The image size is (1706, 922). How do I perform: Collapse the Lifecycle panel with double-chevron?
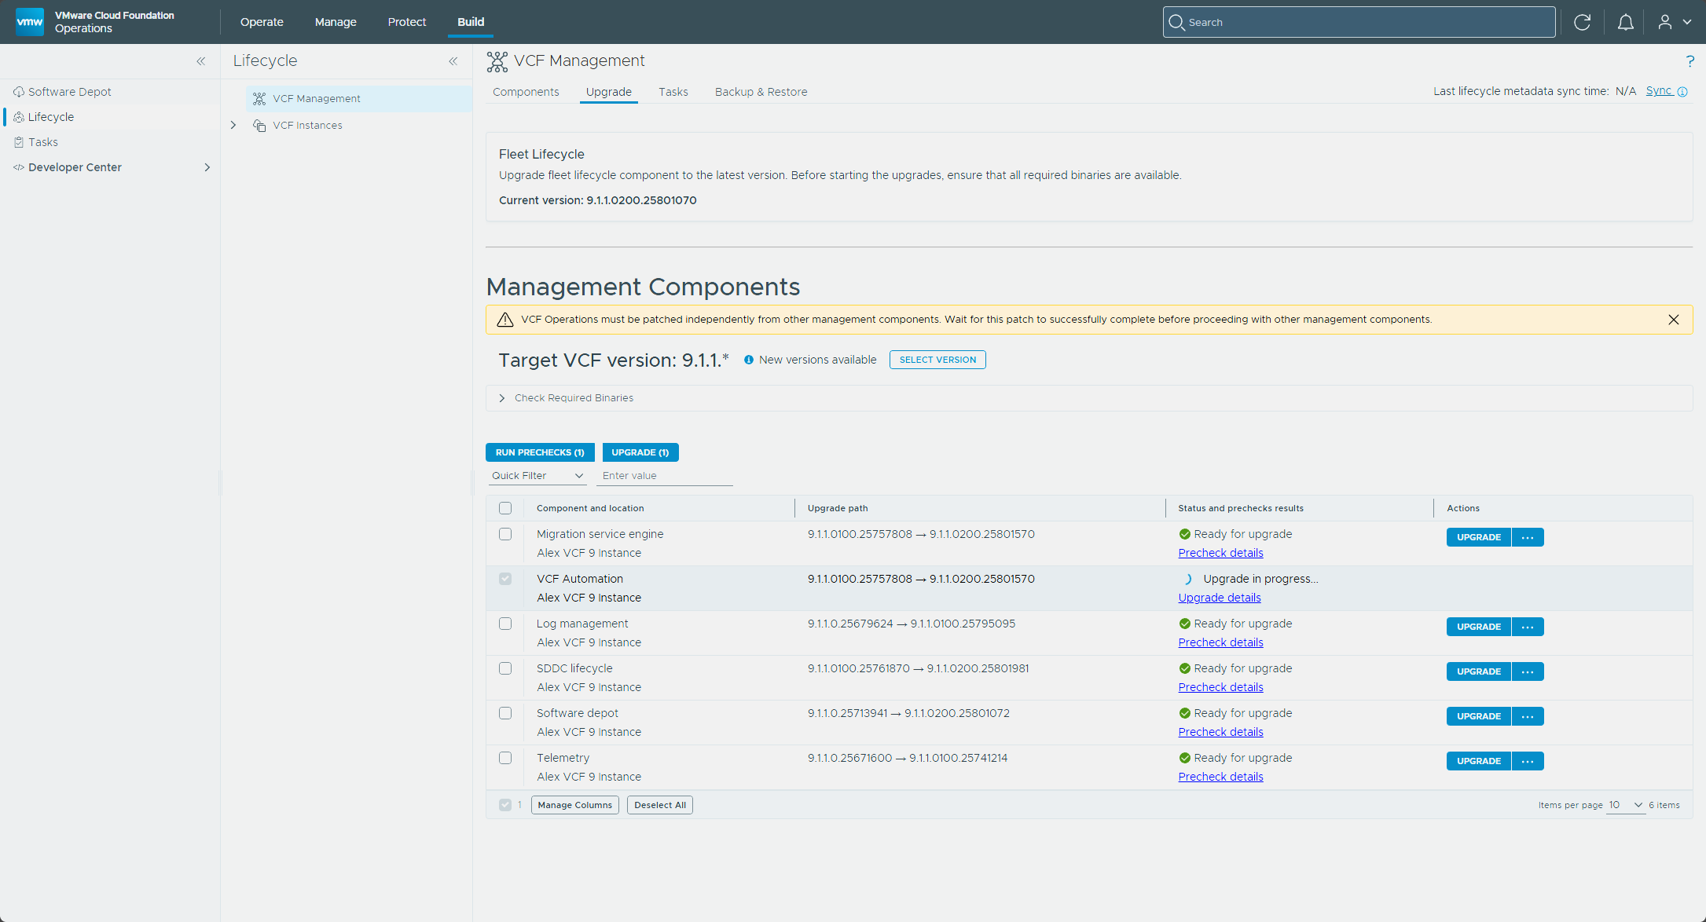(x=453, y=61)
